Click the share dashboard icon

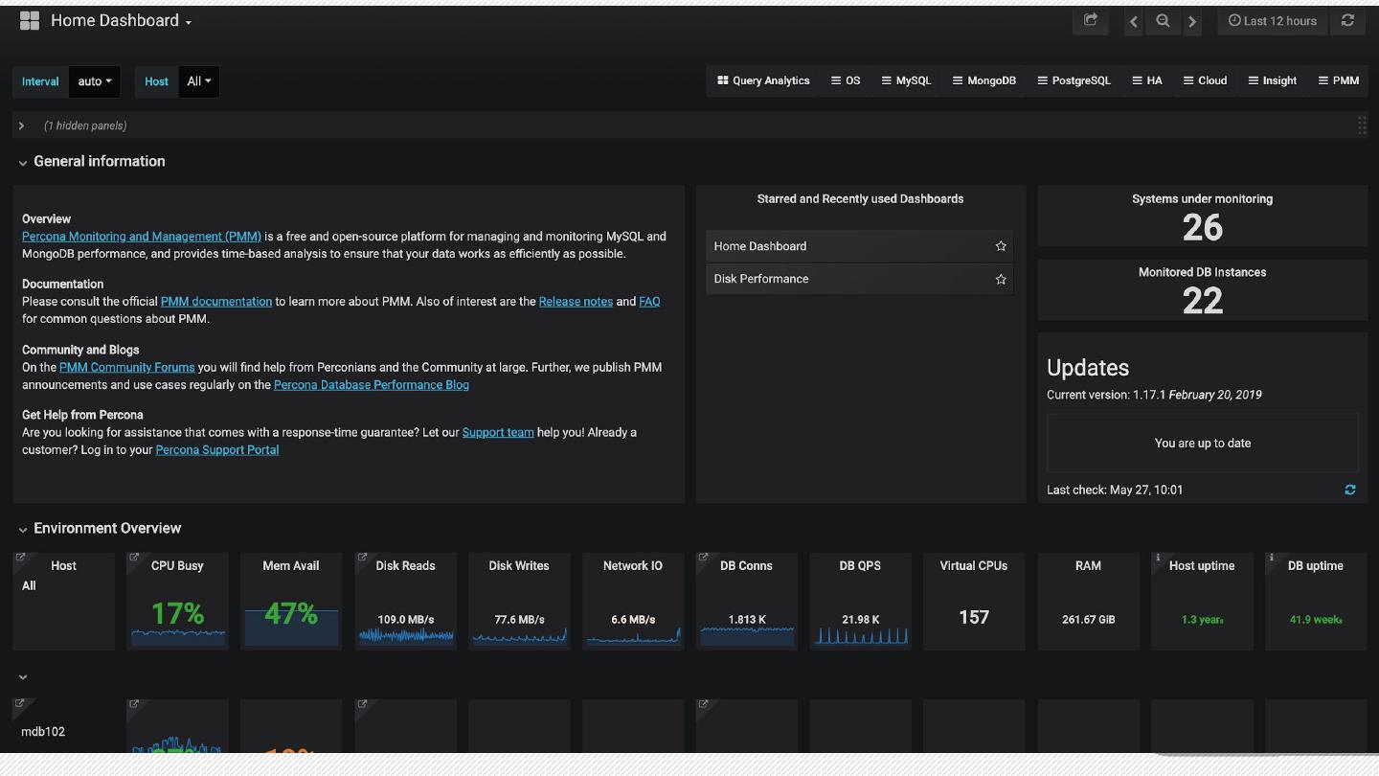tap(1090, 20)
